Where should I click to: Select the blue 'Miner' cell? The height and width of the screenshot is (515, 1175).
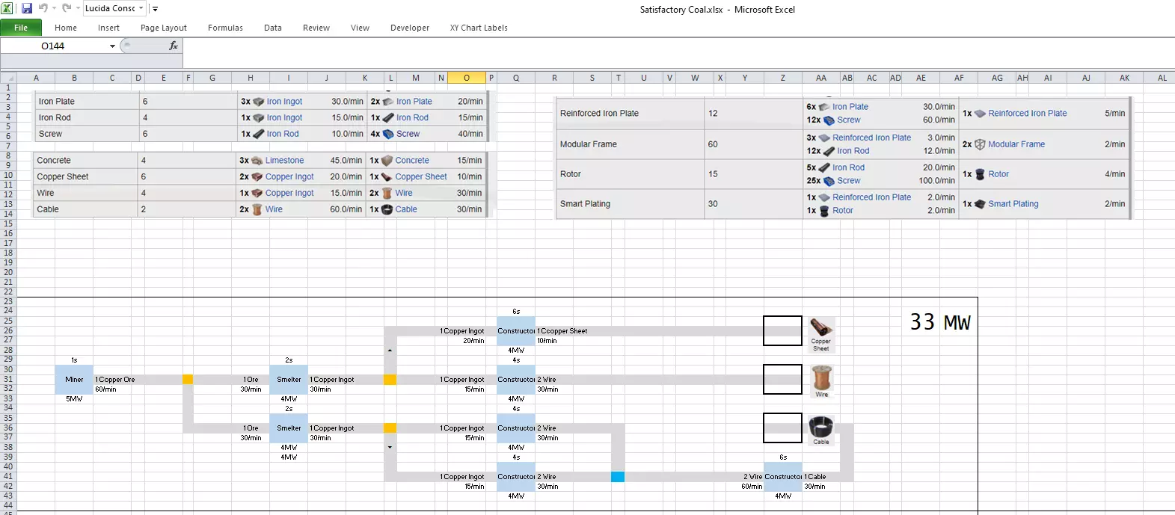pyautogui.click(x=74, y=380)
